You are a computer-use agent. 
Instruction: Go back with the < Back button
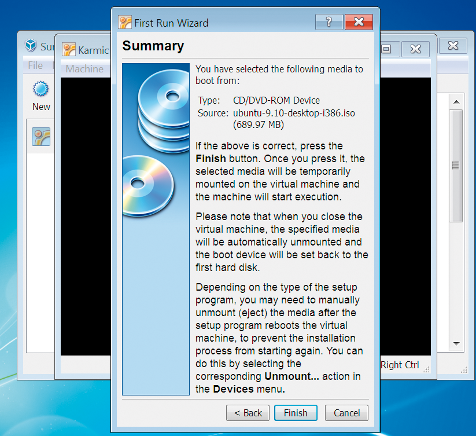[x=248, y=413]
